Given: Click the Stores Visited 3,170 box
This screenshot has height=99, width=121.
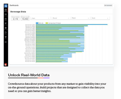Looking at the screenshot, I should [x=15, y=18].
